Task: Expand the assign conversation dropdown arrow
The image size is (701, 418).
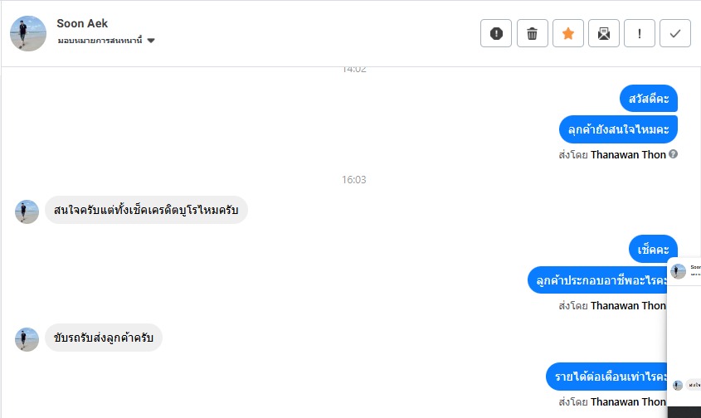Action: tap(151, 41)
